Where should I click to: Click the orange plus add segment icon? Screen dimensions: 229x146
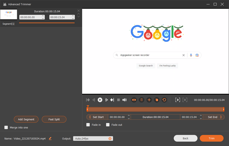coord(149,100)
